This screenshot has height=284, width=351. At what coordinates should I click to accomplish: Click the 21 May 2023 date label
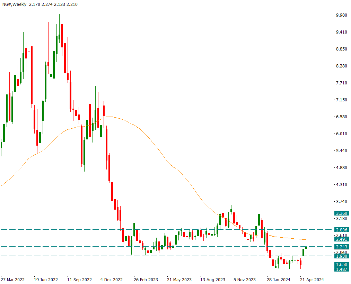point(179,280)
